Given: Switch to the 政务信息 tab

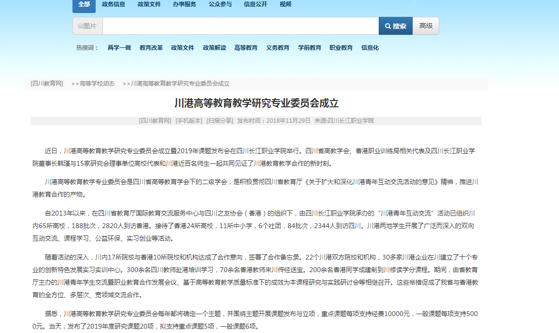Looking at the screenshot, I should click(114, 4).
